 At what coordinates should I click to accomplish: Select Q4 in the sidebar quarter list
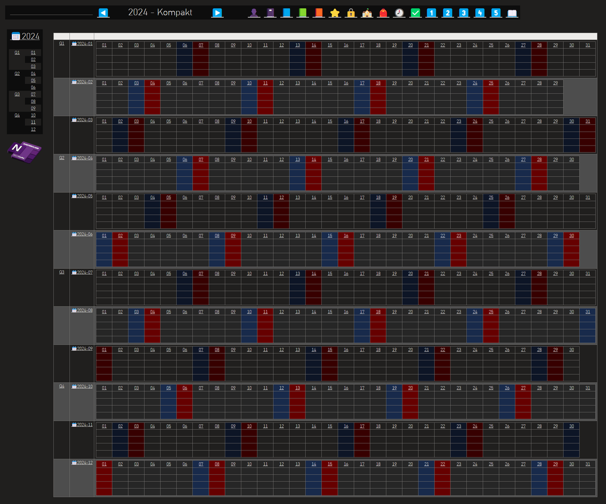click(17, 115)
